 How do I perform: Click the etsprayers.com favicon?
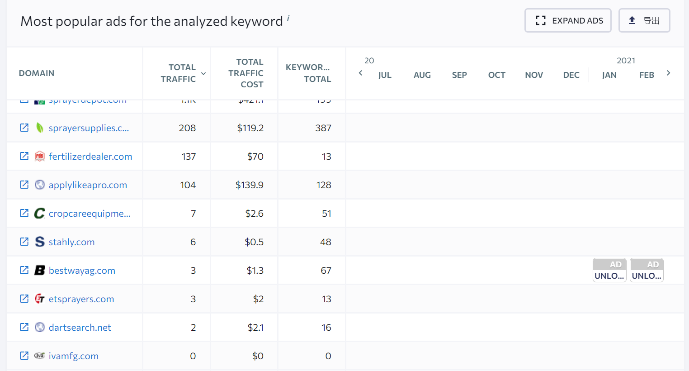click(x=40, y=299)
